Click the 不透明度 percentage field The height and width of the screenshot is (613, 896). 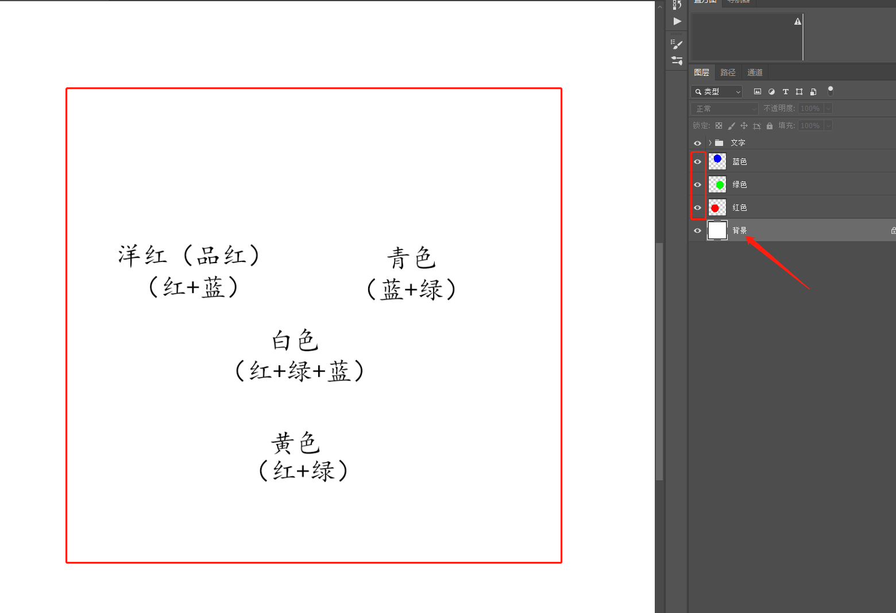[810, 108]
